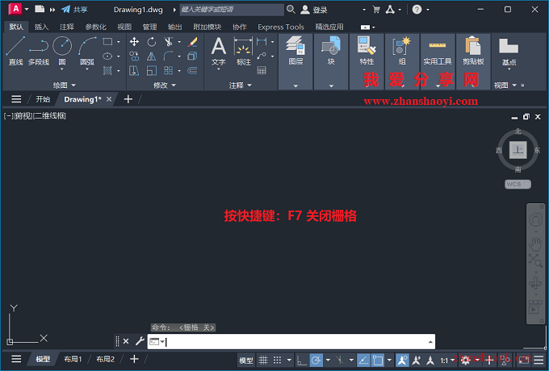The height and width of the screenshot is (371, 549).
Task: Choose the Ellipse tool in the draw panel
Action: coord(107,56)
